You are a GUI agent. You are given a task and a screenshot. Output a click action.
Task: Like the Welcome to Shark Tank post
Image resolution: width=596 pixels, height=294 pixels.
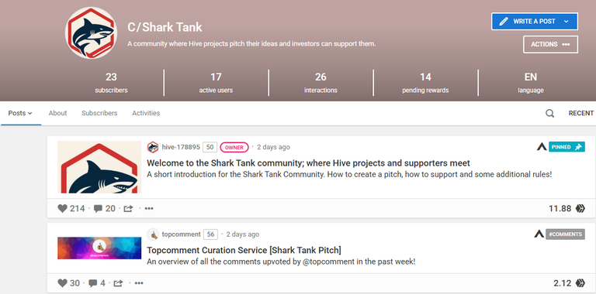62,208
